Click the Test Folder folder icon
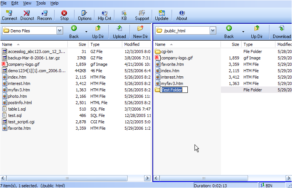This screenshot has width=292, height=188. click(x=158, y=90)
